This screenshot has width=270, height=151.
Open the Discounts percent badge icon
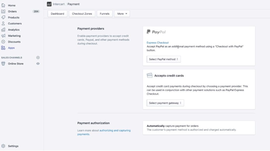pyautogui.click(x=3, y=42)
